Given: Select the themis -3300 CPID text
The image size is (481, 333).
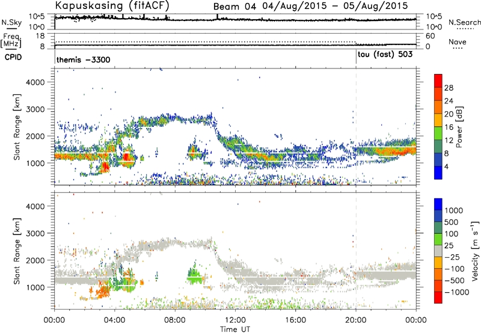Looking at the screenshot, I should pos(84,60).
